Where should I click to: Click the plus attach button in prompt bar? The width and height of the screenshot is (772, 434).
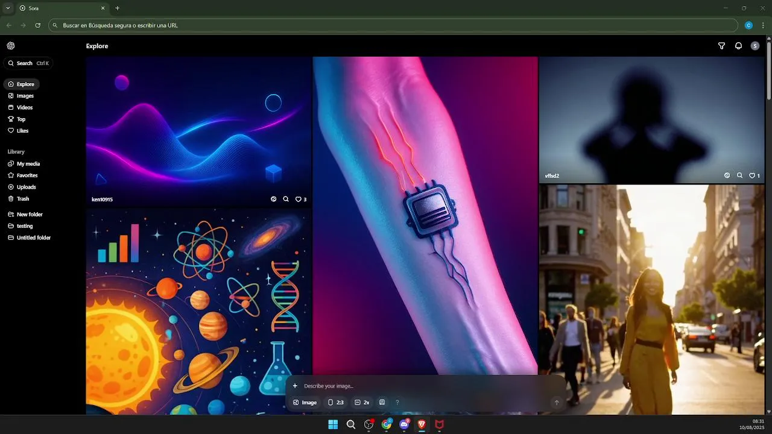tap(295, 386)
